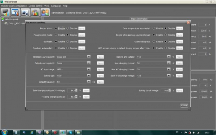This screenshot has height=135, width=216.
Task: Expand Battery type dropdown
Action: point(89,76)
